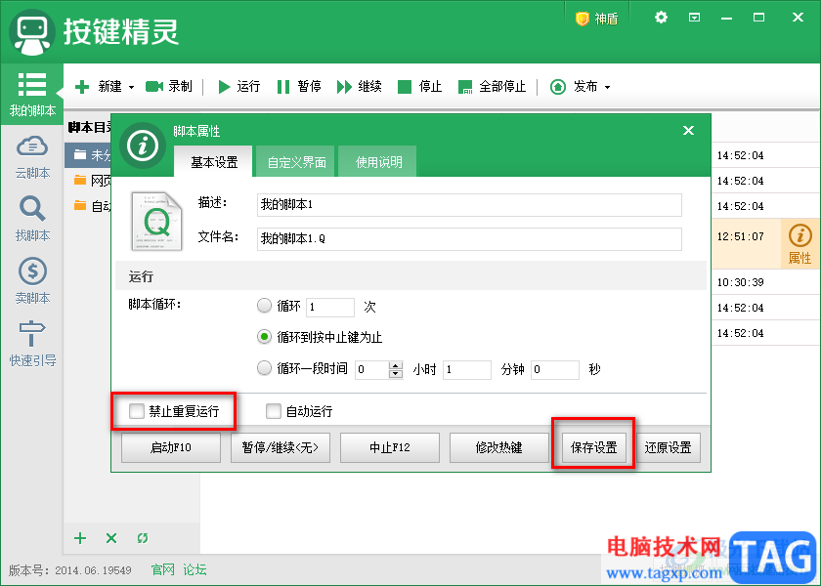Stop the script with 停止
The height and width of the screenshot is (586, 821).
coord(420,86)
